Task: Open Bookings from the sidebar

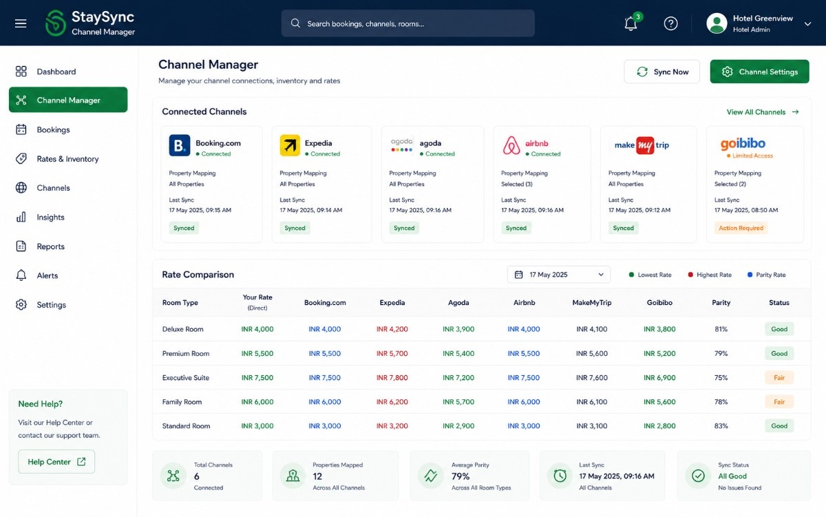Action: (68, 129)
